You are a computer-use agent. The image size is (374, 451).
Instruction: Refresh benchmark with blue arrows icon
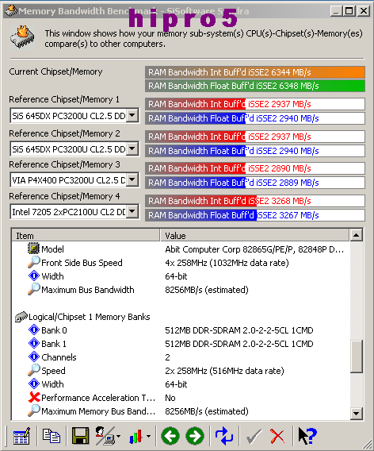click(x=224, y=436)
